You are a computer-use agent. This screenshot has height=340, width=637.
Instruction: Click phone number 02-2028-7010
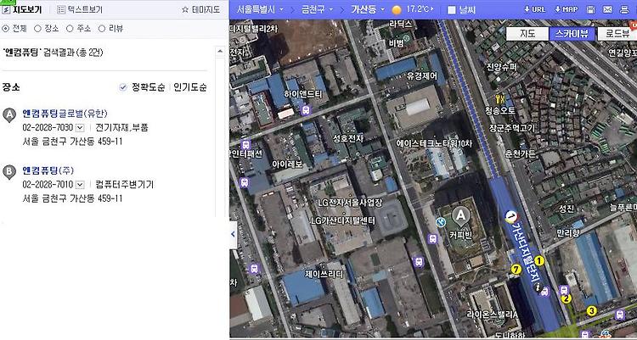(x=48, y=185)
